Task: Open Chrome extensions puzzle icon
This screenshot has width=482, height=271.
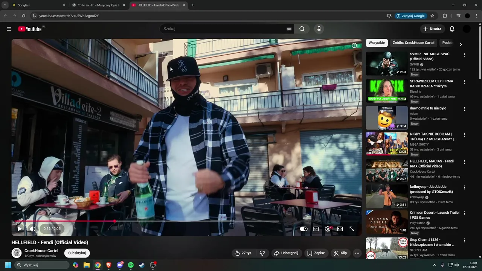Action: [445, 16]
